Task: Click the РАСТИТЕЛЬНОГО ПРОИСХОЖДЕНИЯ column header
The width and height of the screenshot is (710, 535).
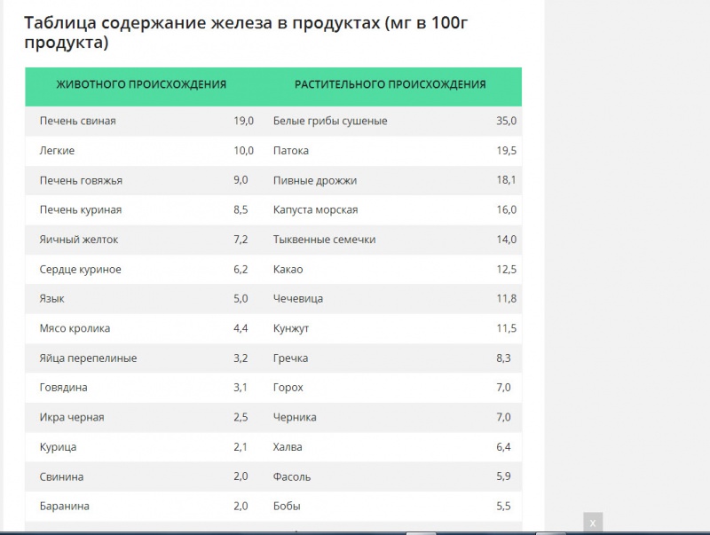Action: [x=390, y=84]
